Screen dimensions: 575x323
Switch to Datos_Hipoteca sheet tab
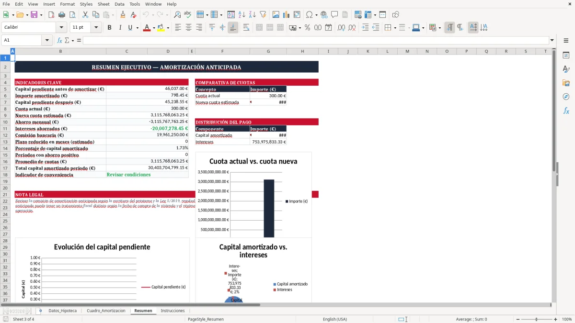[62, 311]
